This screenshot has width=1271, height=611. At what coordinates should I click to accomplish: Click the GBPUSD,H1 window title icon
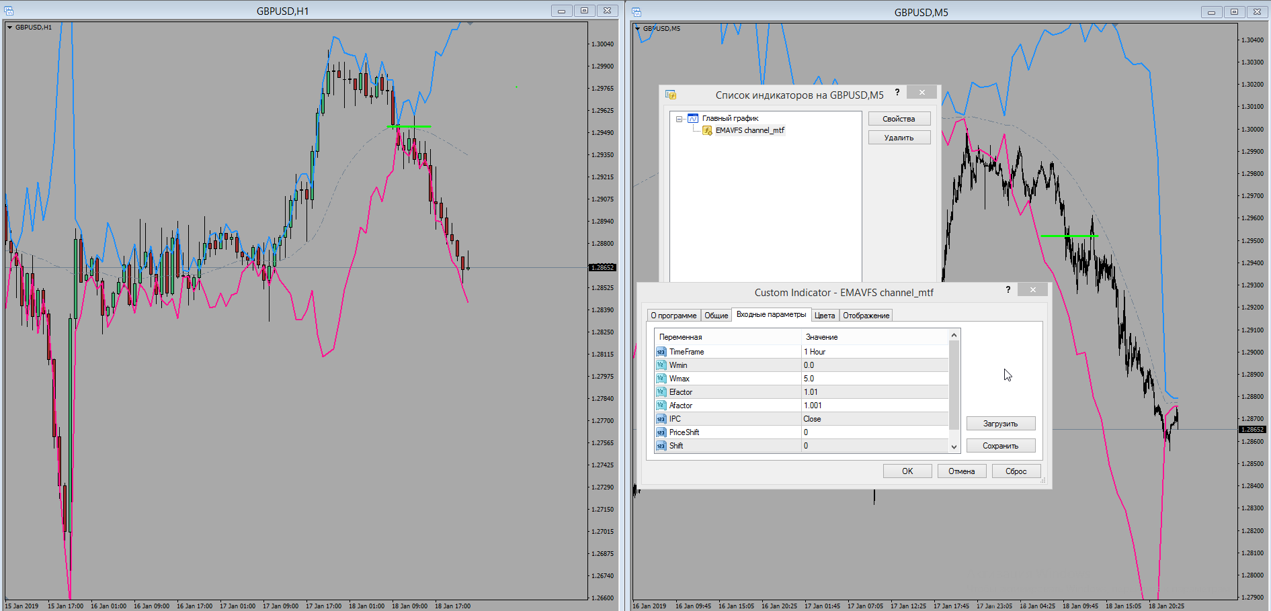[x=9, y=11]
